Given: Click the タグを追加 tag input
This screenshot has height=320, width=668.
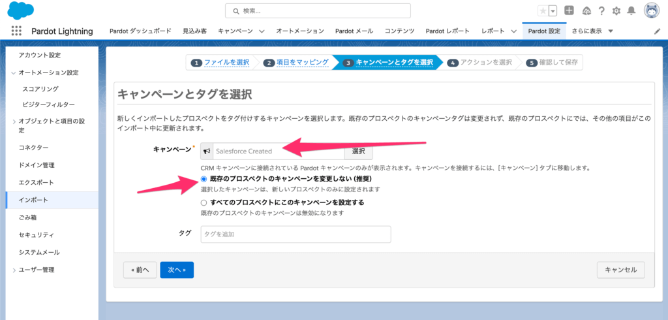Looking at the screenshot, I should click(x=296, y=234).
